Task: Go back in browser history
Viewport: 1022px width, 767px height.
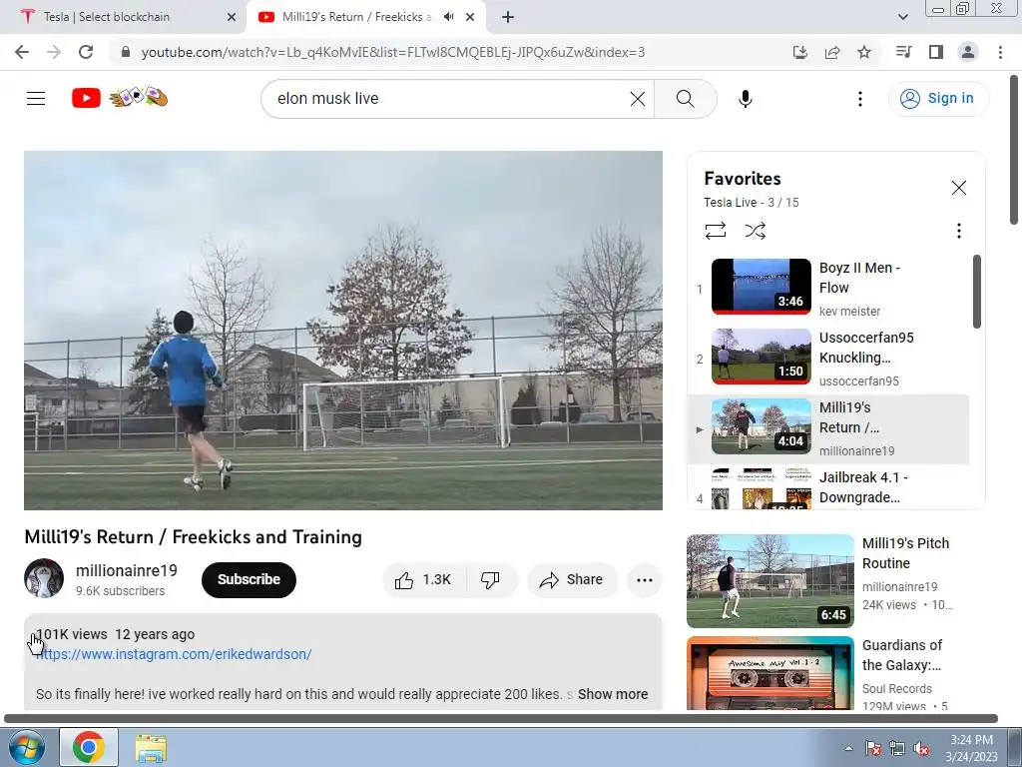Action: [22, 52]
